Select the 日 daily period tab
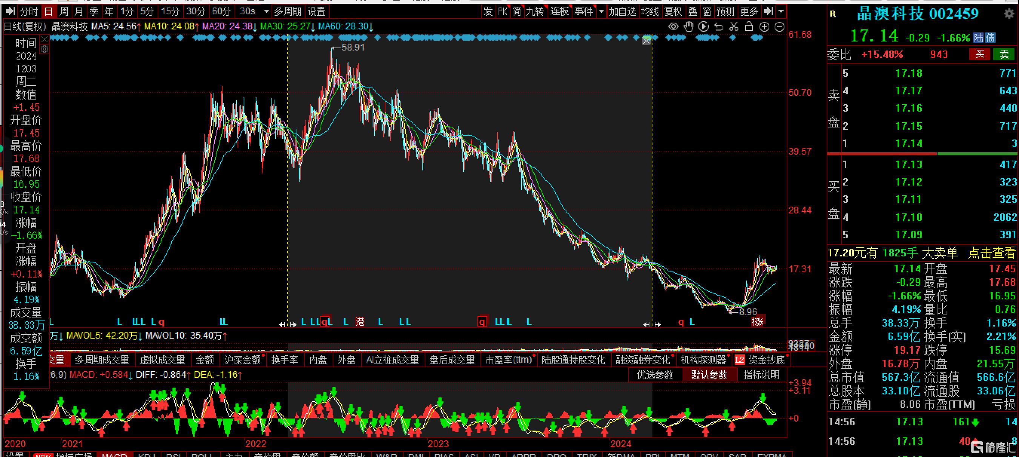This screenshot has height=457, width=1019. [x=48, y=11]
